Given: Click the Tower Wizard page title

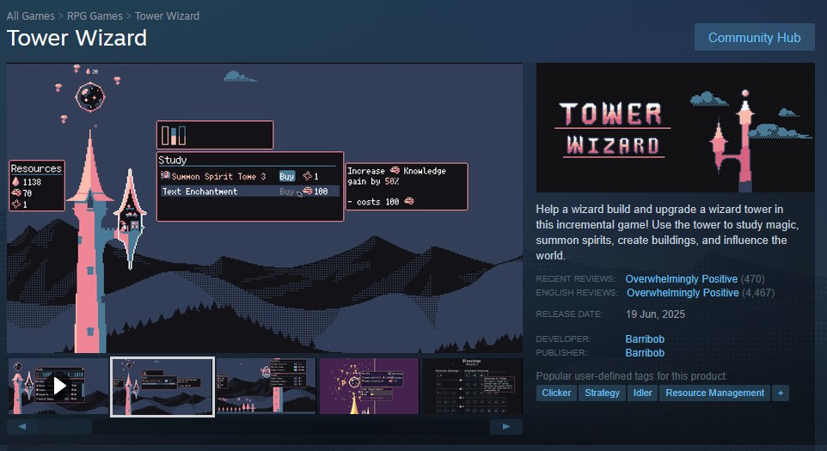Looking at the screenshot, I should (x=77, y=38).
